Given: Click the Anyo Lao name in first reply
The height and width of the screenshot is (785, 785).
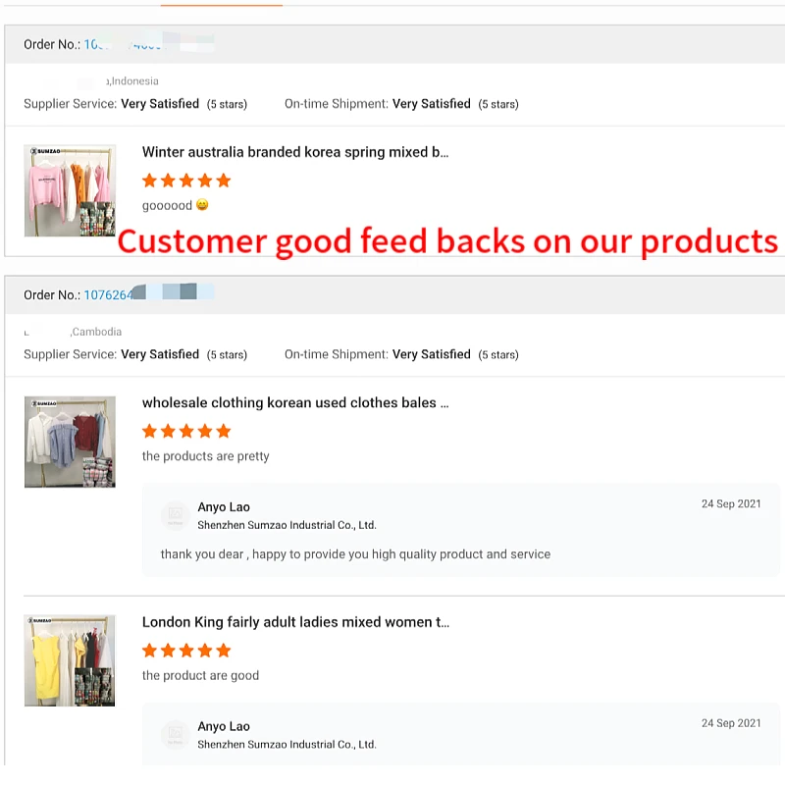Looking at the screenshot, I should [x=224, y=507].
